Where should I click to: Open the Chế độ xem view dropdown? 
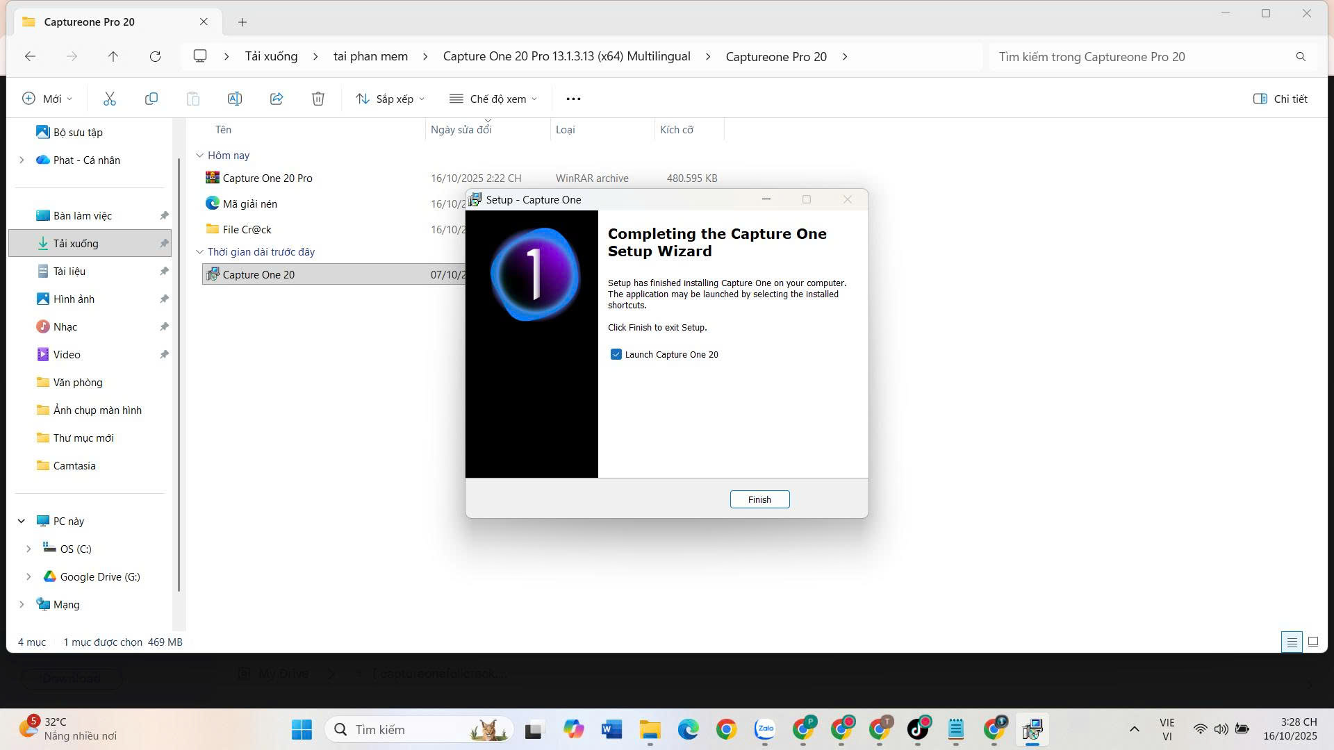[x=493, y=99]
